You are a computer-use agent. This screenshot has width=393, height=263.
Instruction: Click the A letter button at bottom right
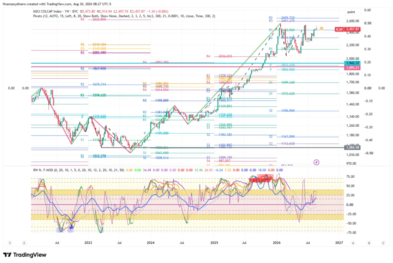[x=353, y=243]
